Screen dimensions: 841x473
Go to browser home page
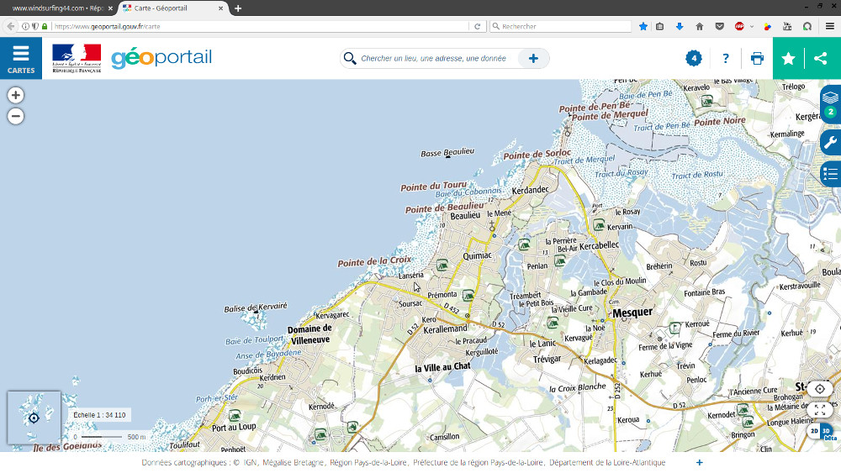700,26
